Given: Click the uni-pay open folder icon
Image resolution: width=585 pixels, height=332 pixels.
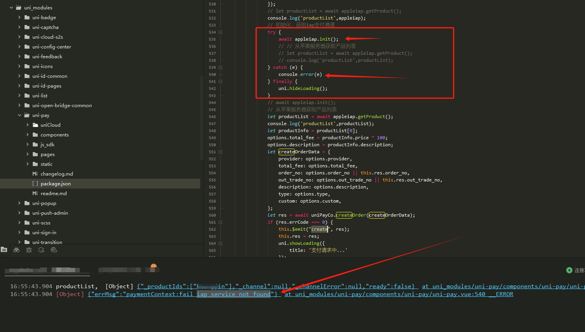Looking at the screenshot, I should pyautogui.click(x=27, y=115).
